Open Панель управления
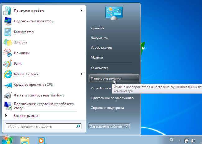 pos(114,79)
